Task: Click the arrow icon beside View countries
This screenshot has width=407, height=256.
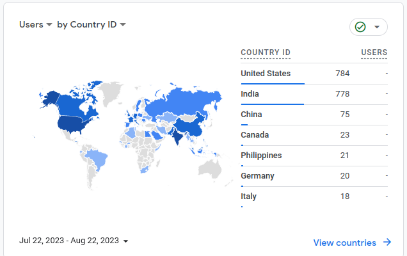Action: (x=387, y=243)
